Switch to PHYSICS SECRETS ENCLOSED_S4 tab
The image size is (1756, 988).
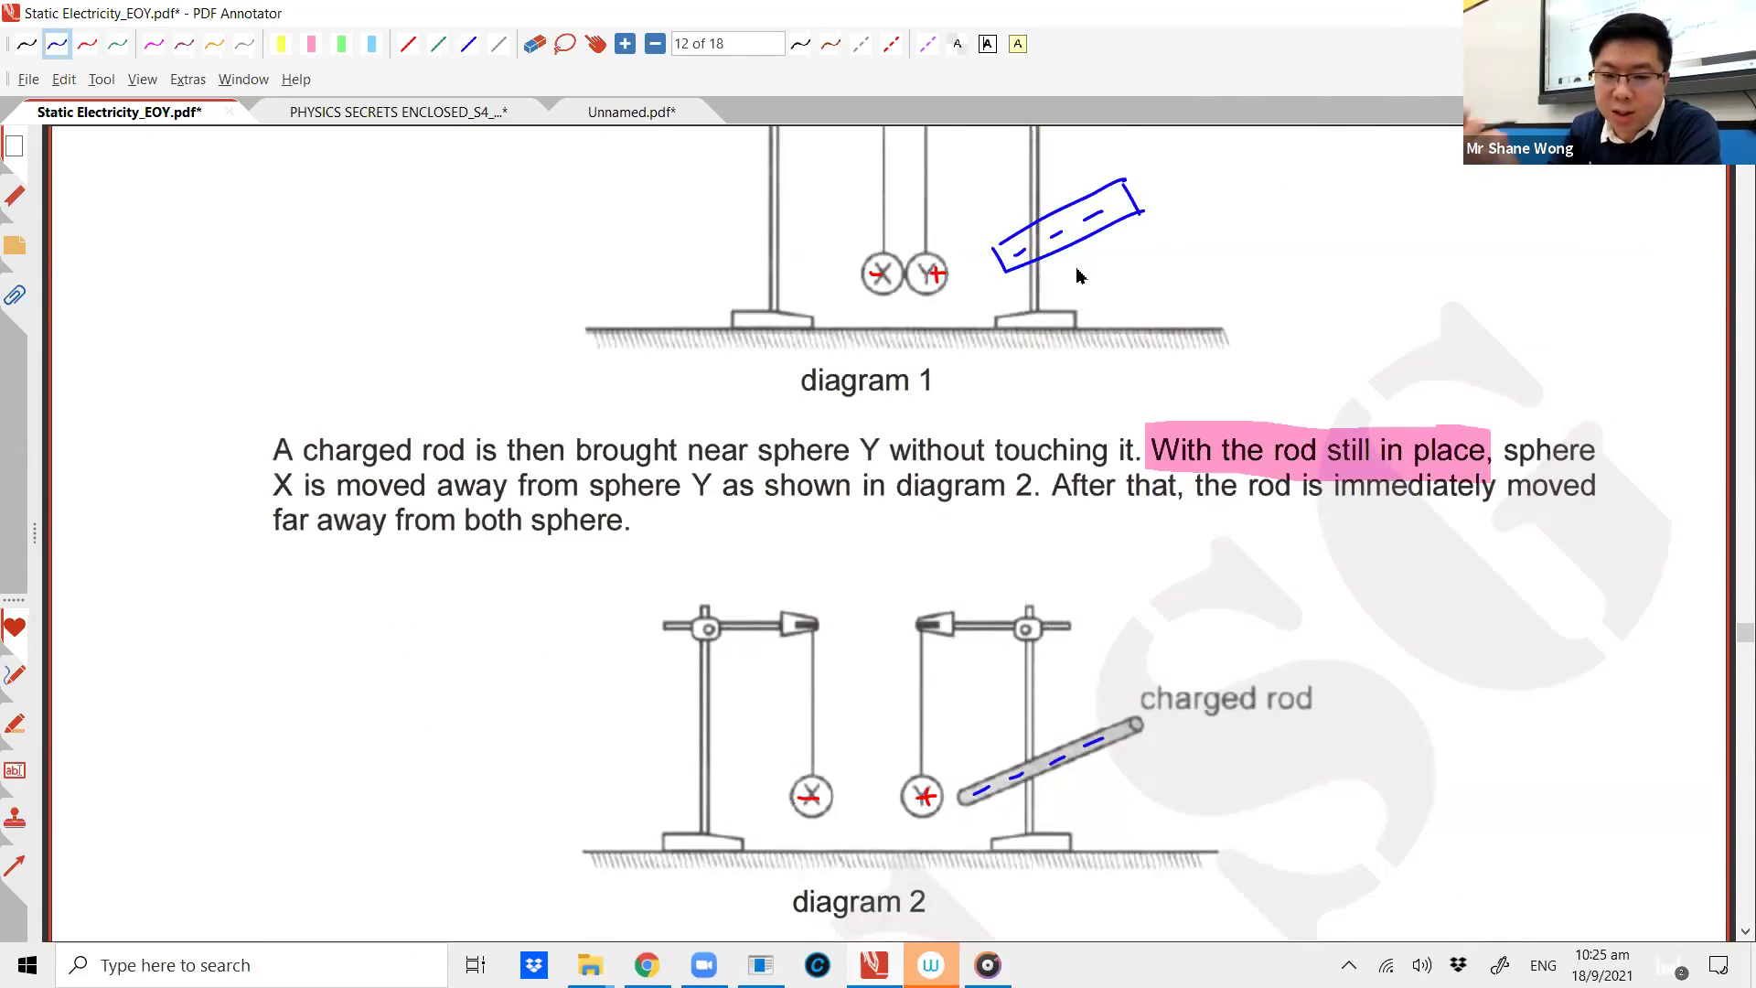(398, 112)
